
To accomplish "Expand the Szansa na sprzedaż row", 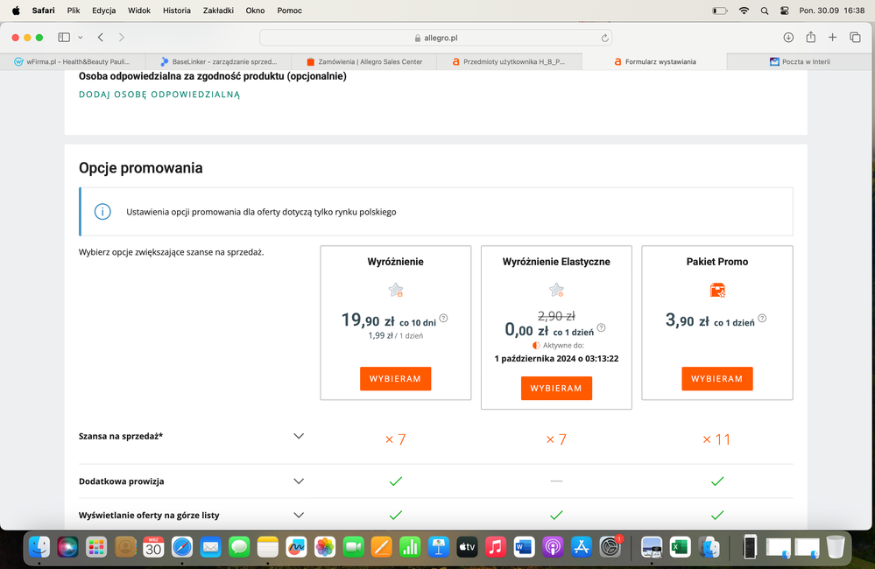I will (299, 436).
